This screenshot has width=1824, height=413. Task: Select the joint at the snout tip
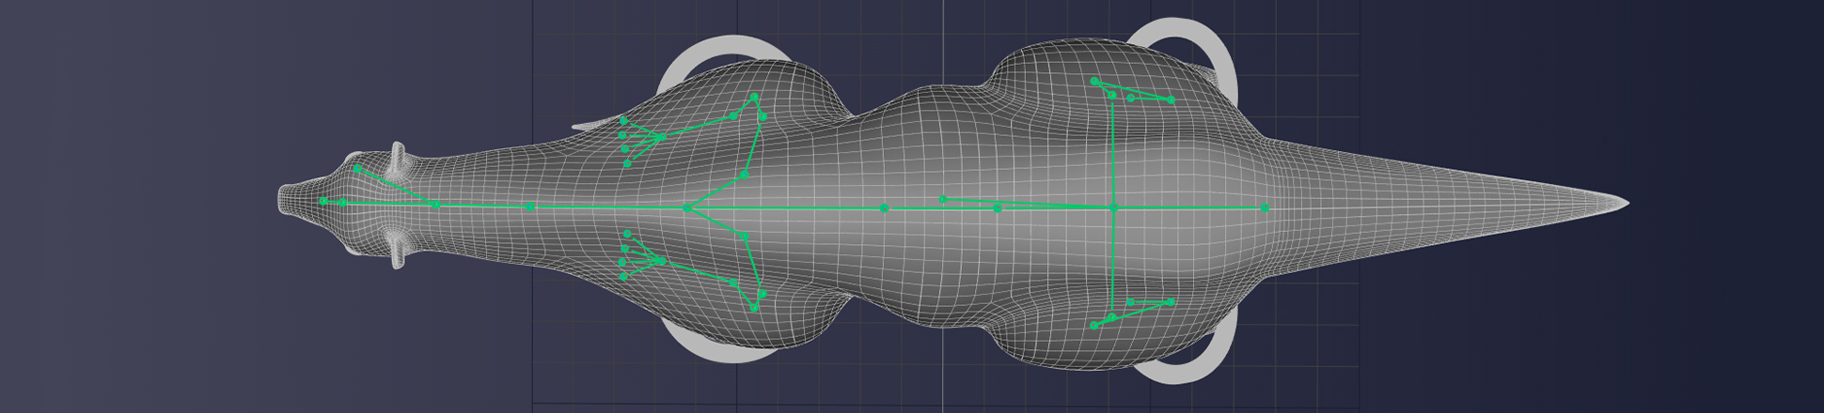[323, 202]
